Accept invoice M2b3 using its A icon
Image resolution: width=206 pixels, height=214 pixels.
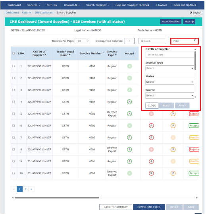[x=129, y=138]
